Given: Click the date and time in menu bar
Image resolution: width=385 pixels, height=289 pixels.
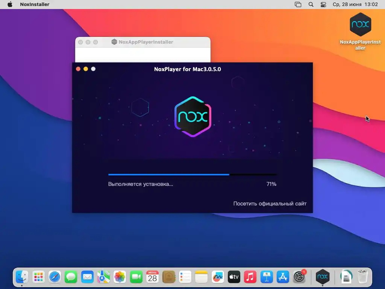Looking at the screenshot, I should pos(355,4).
